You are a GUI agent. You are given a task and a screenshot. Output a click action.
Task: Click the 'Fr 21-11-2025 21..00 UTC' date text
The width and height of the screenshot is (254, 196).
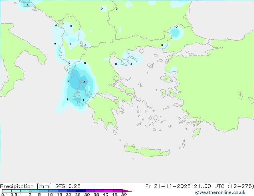point(185,186)
